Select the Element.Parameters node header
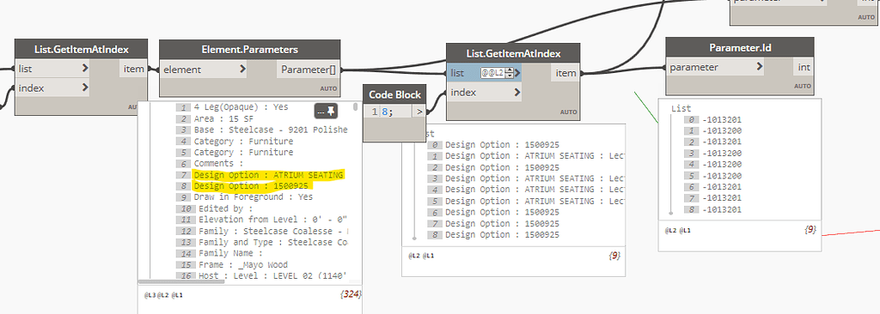Screen dimensions: 880x314 pos(250,50)
